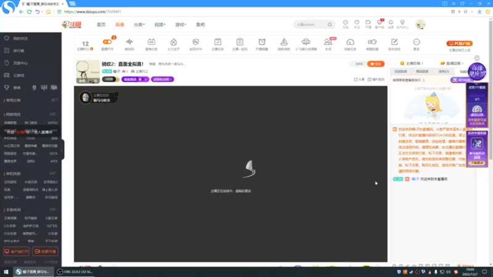Expand the 视频 dropdown menu
Viewport: 493px width, 277px height.
[160, 25]
